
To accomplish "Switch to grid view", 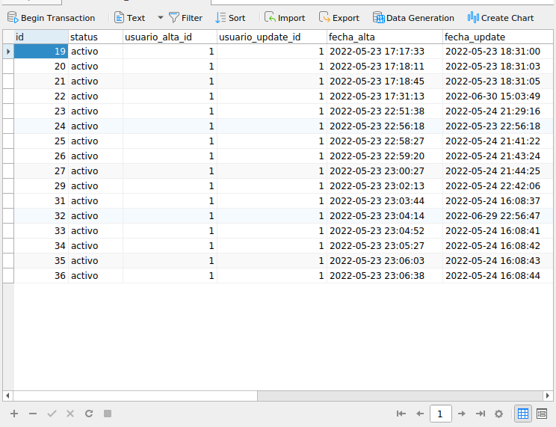I will [x=523, y=414].
